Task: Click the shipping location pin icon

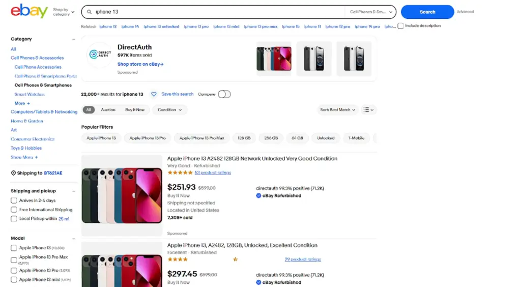Action: click(13, 173)
